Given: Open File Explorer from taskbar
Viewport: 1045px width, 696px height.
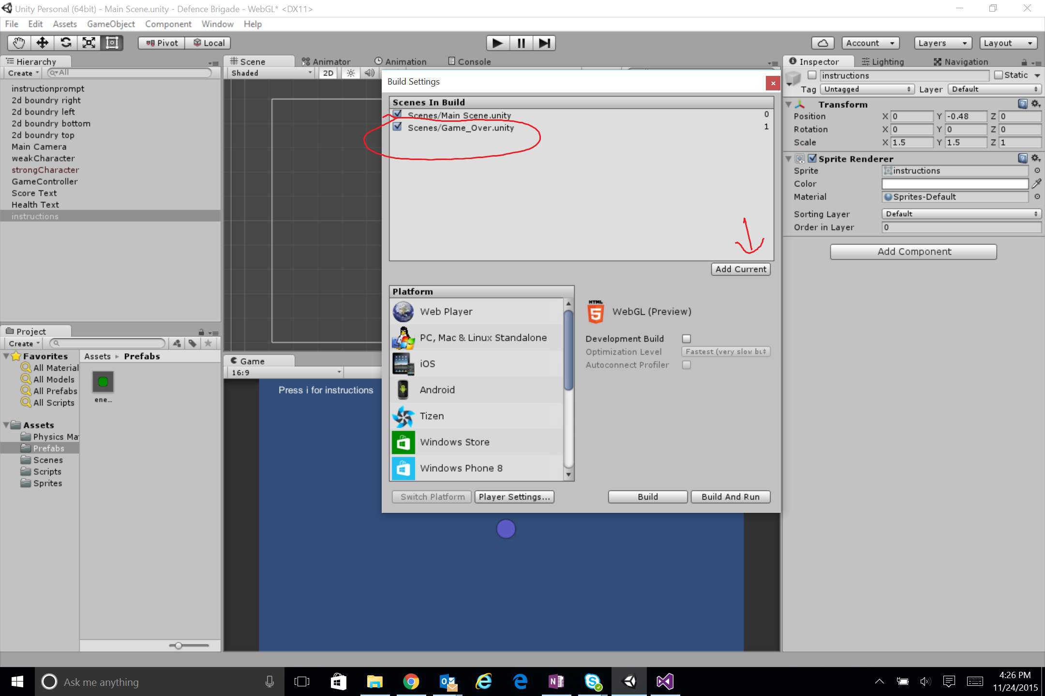Looking at the screenshot, I should 374,681.
